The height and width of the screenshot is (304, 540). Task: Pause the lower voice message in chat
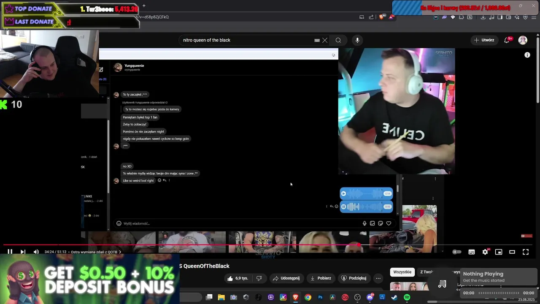coord(343,206)
